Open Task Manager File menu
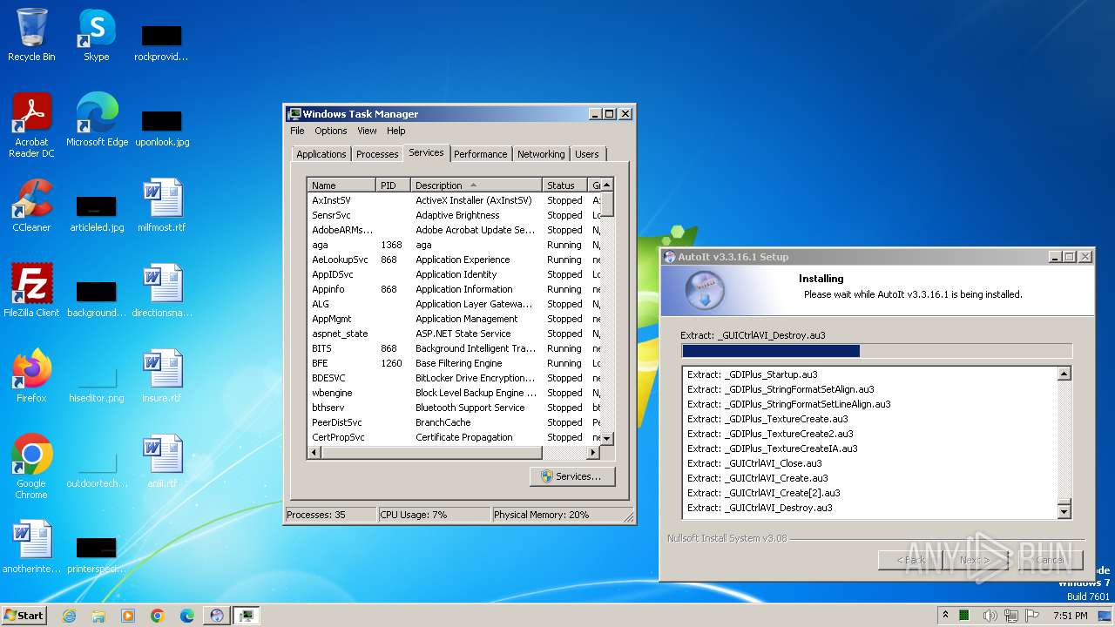Image resolution: width=1115 pixels, height=627 pixels. point(297,131)
